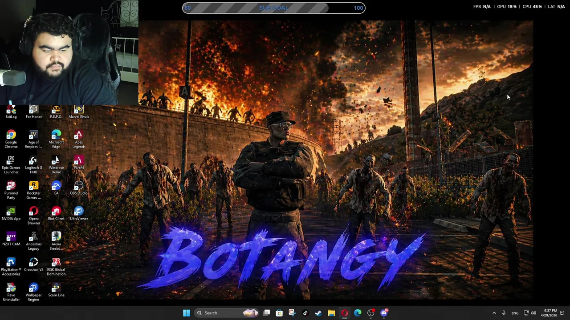The image size is (570, 320).
Task: Select the Opera Browser desktop icon
Action: click(x=33, y=216)
